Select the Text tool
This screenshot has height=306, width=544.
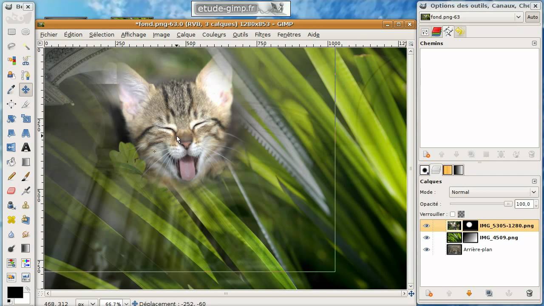(x=26, y=147)
